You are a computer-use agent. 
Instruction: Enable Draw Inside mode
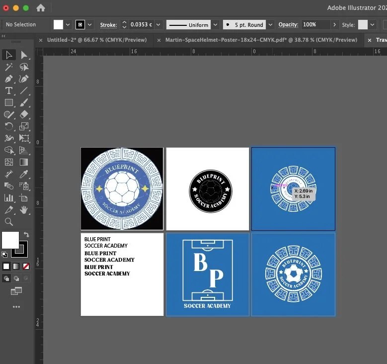click(x=26, y=278)
